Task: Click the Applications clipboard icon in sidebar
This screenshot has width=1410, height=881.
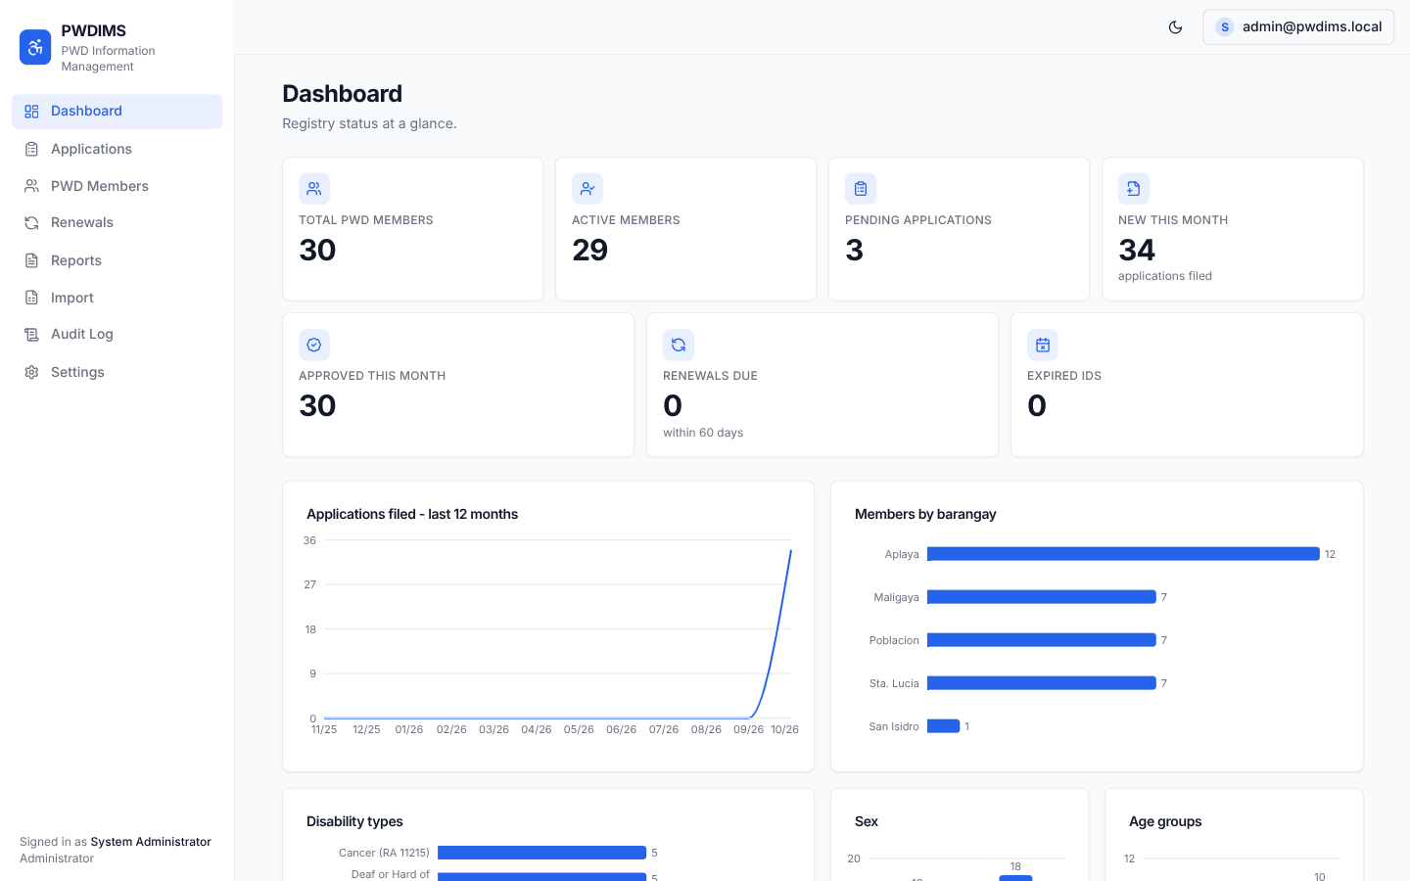Action: (31, 149)
